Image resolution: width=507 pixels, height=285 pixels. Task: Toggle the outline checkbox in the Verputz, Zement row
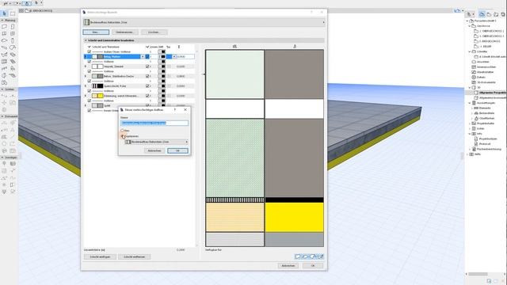click(x=147, y=66)
